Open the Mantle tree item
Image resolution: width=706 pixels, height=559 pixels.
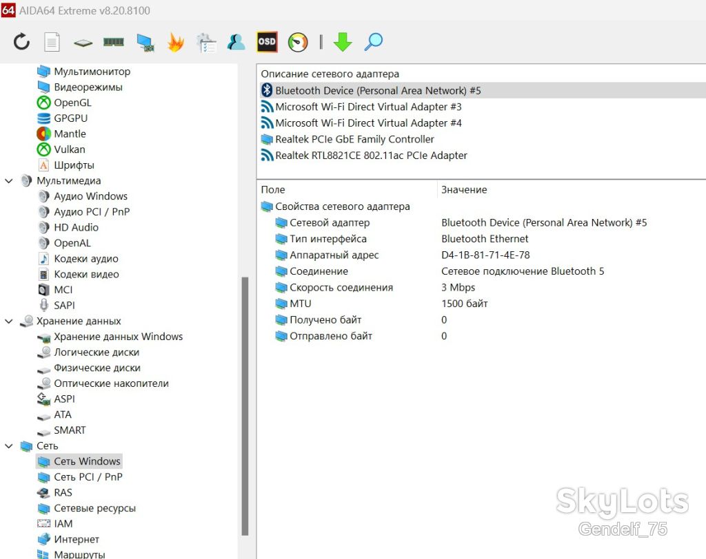61,134
